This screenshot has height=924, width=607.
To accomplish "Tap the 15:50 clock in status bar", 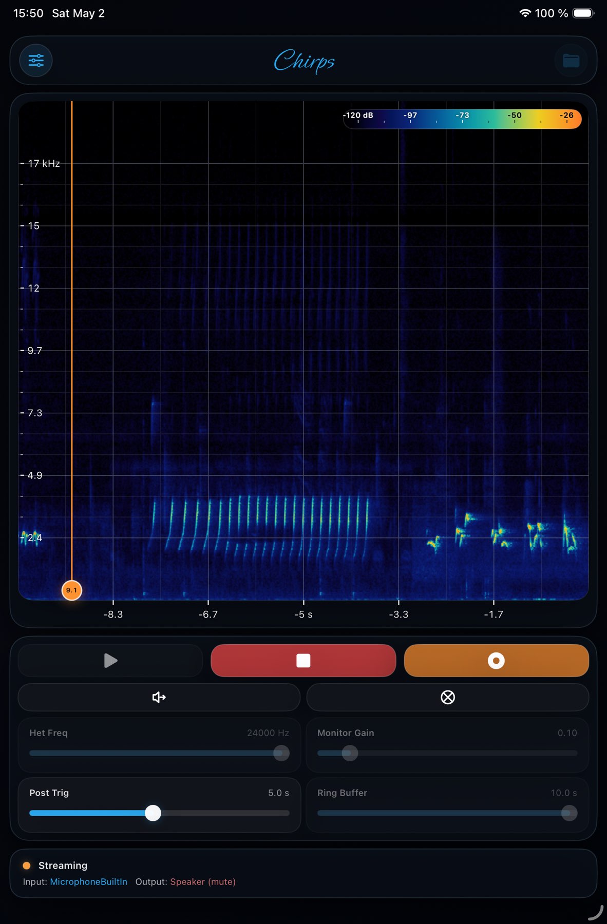I will point(28,13).
